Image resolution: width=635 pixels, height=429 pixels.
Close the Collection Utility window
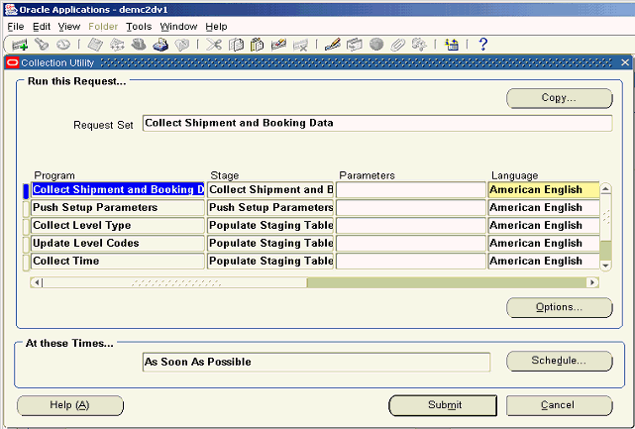[625, 62]
